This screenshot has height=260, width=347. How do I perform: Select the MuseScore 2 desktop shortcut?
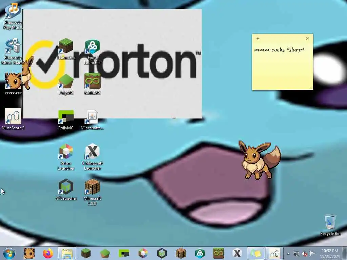point(13,119)
